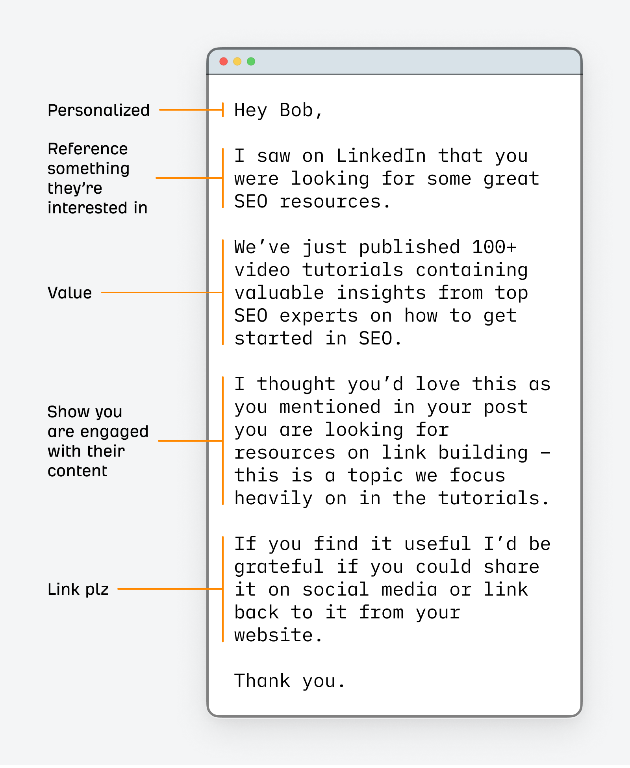The height and width of the screenshot is (768, 630).
Task: Click the orange connector line beside "Value"
Action: pyautogui.click(x=161, y=292)
